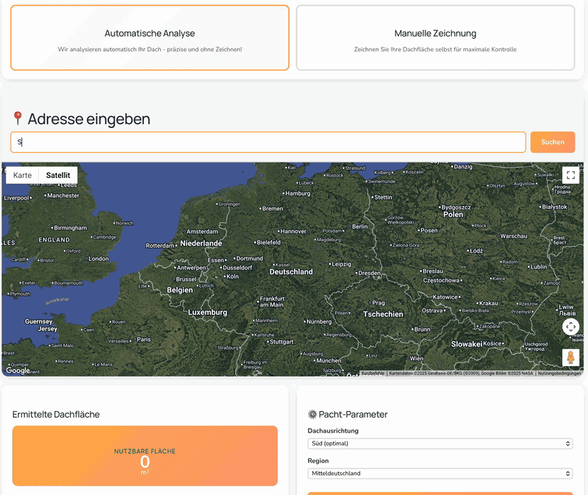
Task: Click the Street View pegman icon
Action: (x=571, y=357)
